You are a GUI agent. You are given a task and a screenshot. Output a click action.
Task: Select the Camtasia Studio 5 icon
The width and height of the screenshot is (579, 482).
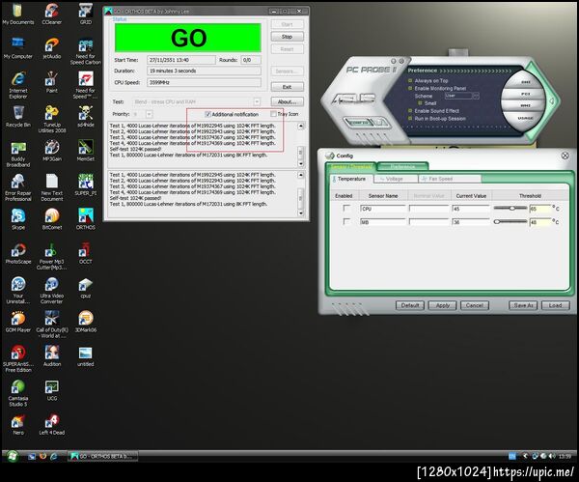[18, 393]
